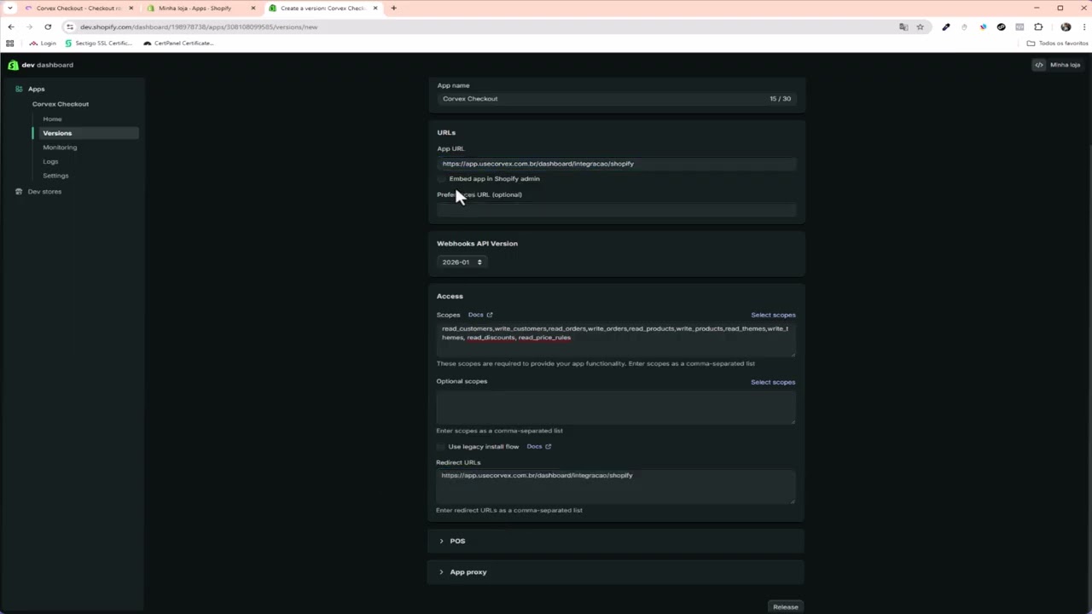Open the Login bookmark
1092x614 pixels.
click(43, 43)
